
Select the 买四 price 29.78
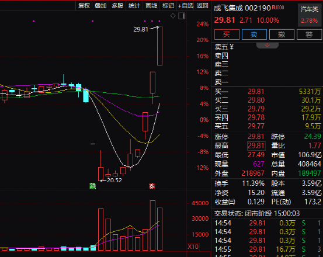click(256, 117)
